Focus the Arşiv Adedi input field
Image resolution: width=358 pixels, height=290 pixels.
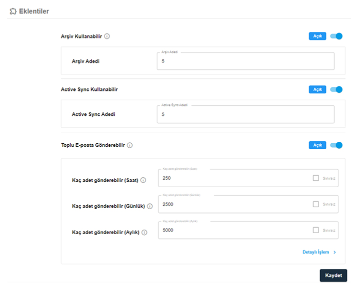[x=245, y=61]
